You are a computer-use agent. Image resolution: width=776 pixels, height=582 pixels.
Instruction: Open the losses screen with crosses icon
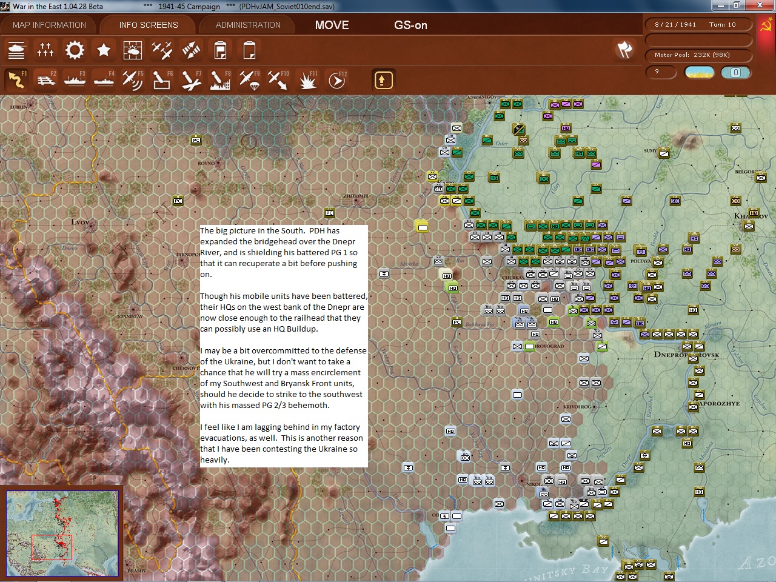pos(45,50)
